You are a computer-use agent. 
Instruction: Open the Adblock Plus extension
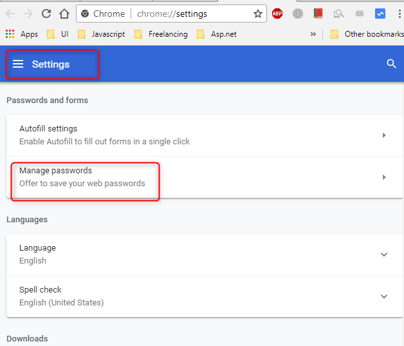(277, 14)
